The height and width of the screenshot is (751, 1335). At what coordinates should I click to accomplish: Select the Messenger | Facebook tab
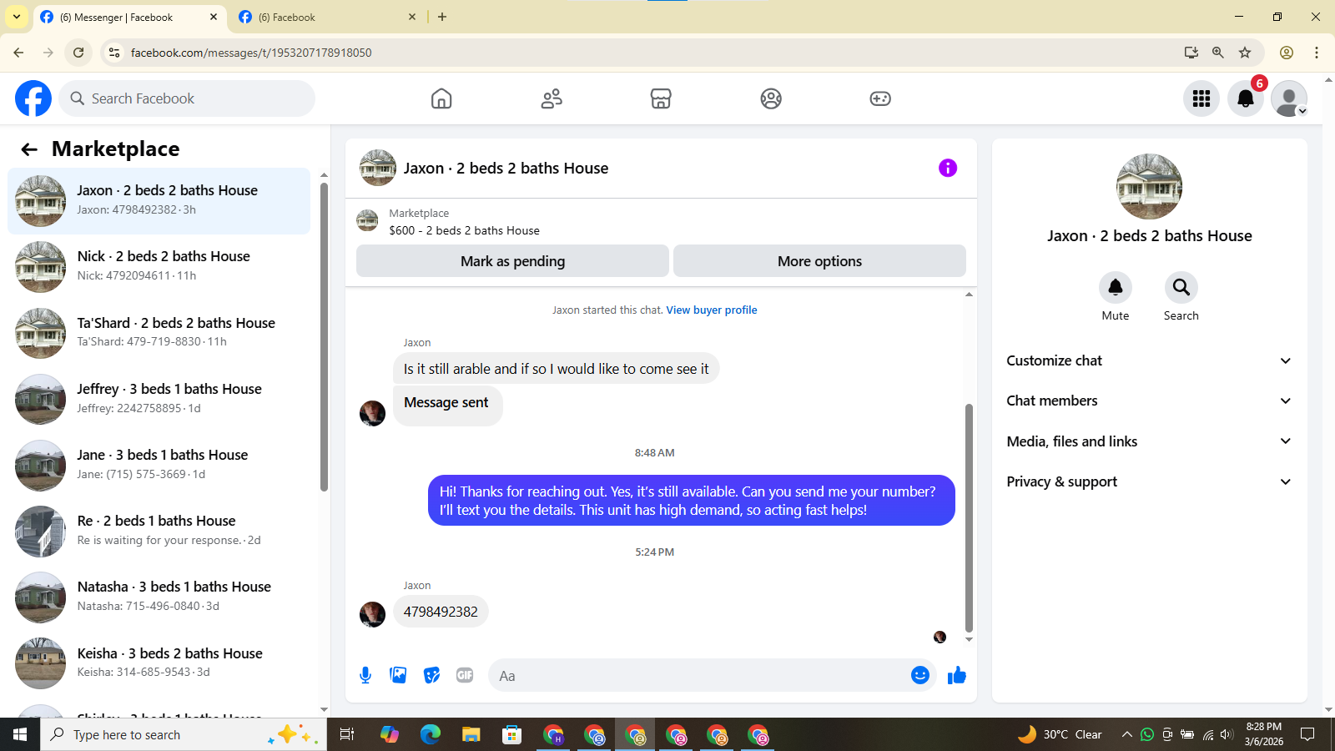(129, 17)
